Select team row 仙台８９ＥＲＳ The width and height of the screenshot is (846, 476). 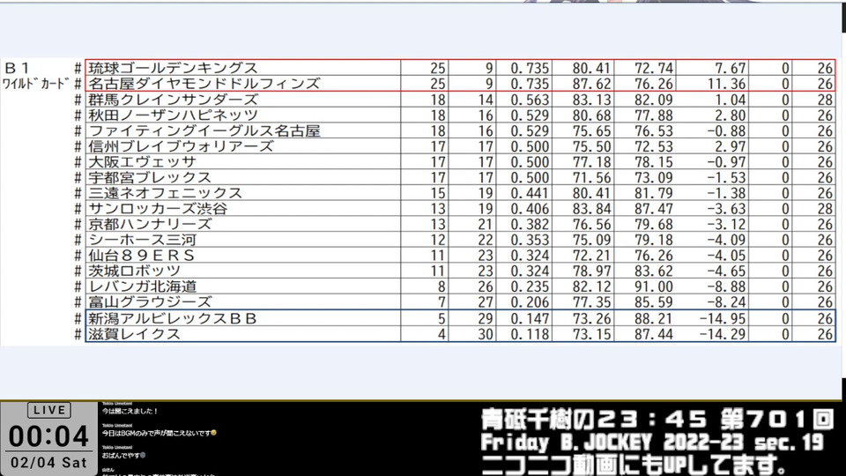pyautogui.click(x=460, y=256)
